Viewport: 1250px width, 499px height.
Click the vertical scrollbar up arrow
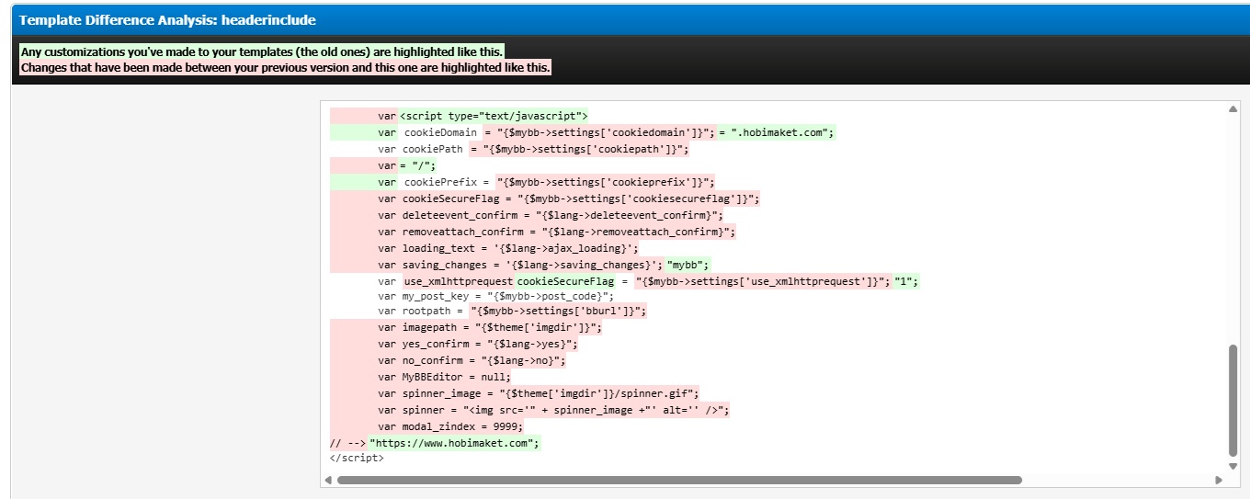1233,109
